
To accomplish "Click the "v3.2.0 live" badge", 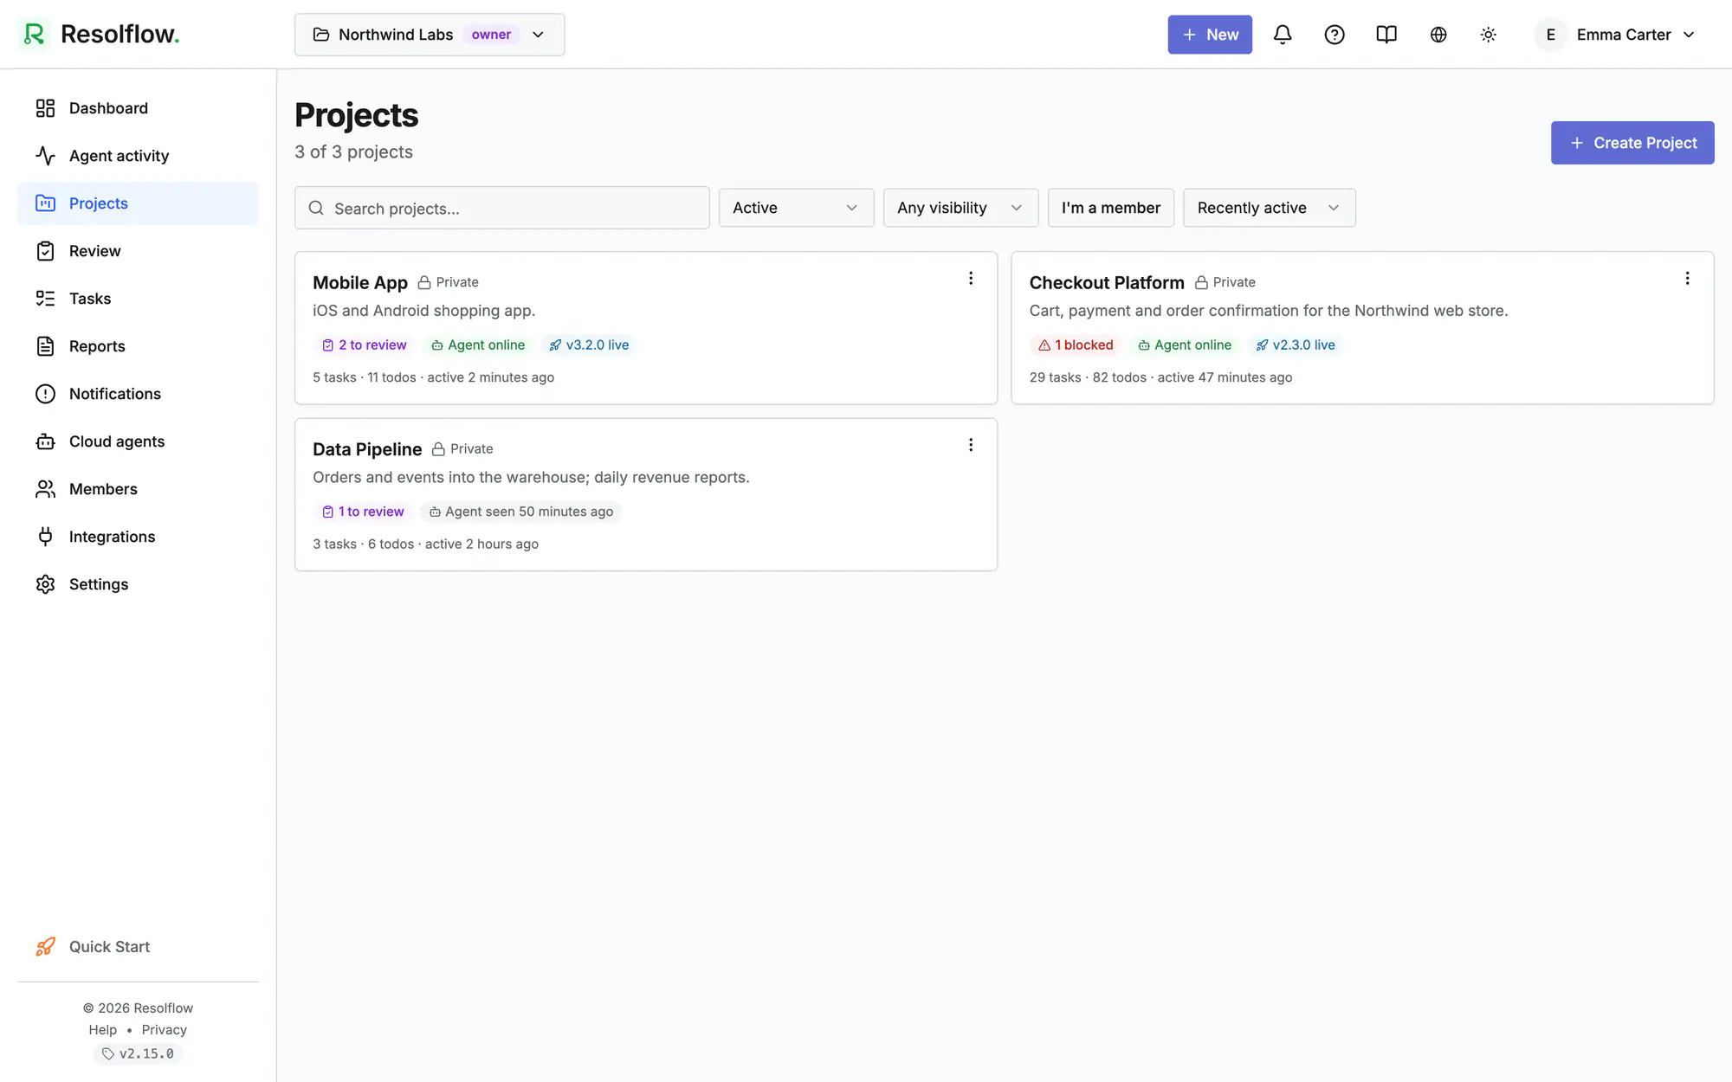I will 589,345.
